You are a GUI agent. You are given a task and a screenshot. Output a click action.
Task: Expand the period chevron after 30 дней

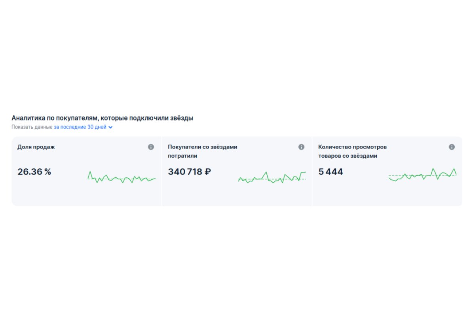[x=110, y=127]
